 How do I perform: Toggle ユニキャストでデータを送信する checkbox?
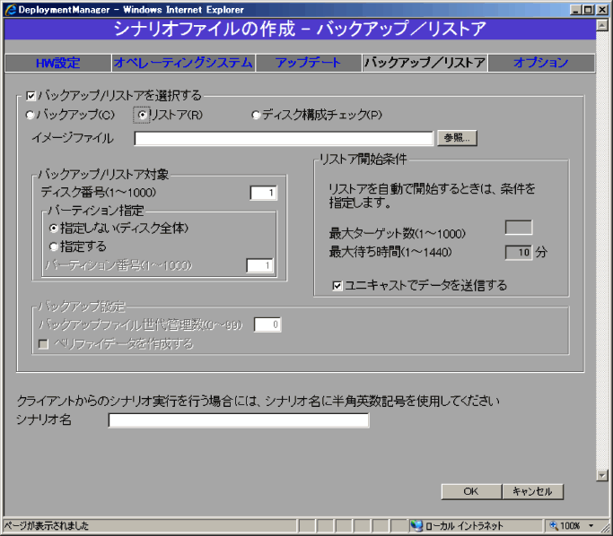click(337, 286)
